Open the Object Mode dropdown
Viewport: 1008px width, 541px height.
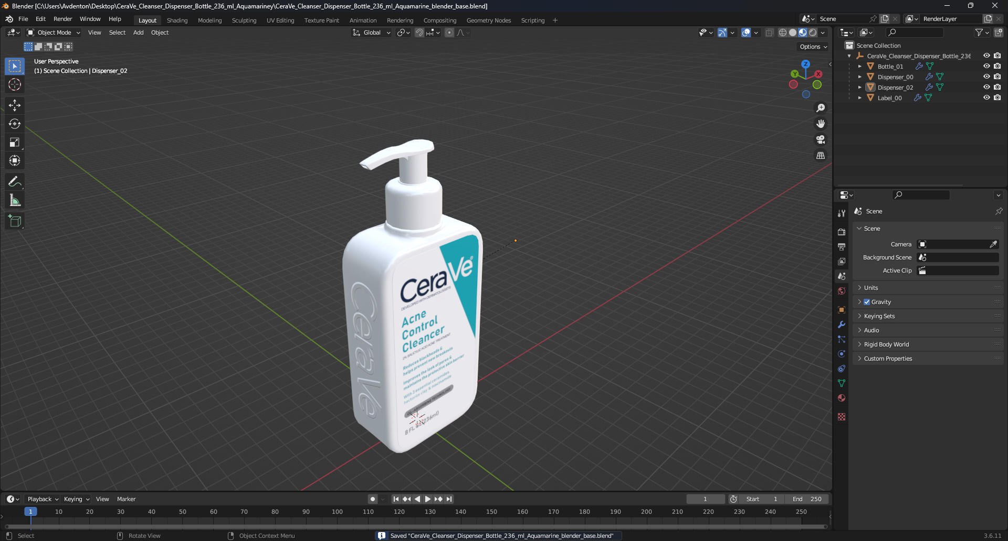[54, 33]
